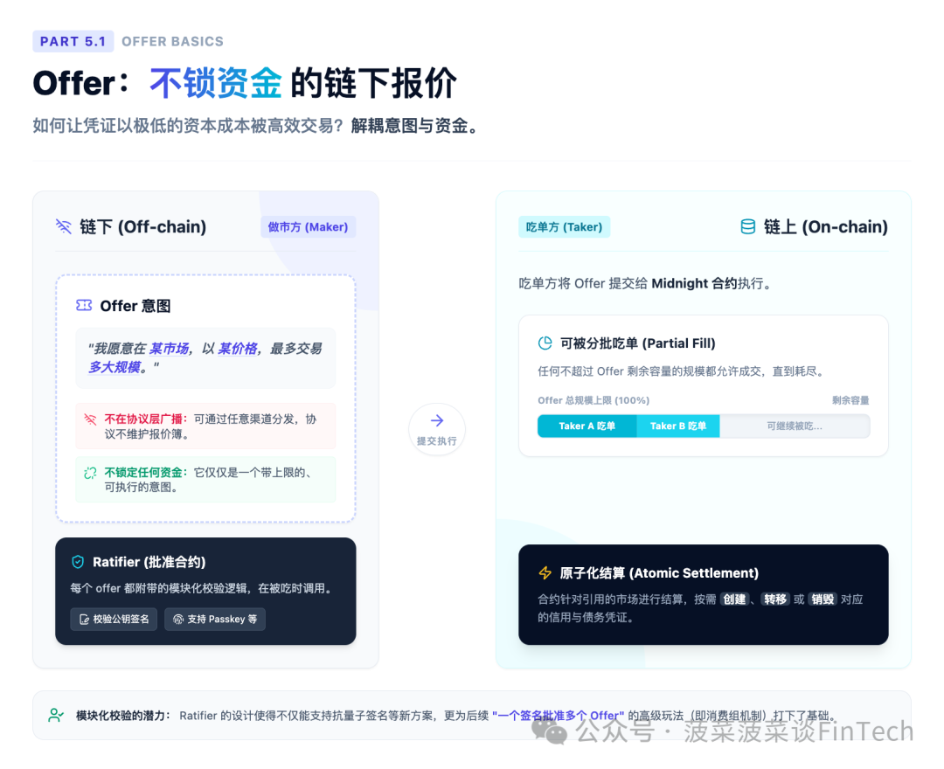The image size is (944, 769).
Task: Click the red no-broadcast icon beside 不在协议层广播
Action: pyautogui.click(x=90, y=419)
